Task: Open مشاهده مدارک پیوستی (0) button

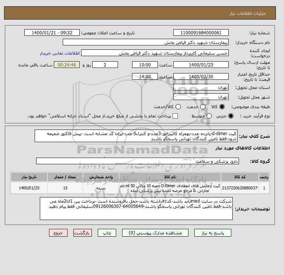Action: point(155,233)
